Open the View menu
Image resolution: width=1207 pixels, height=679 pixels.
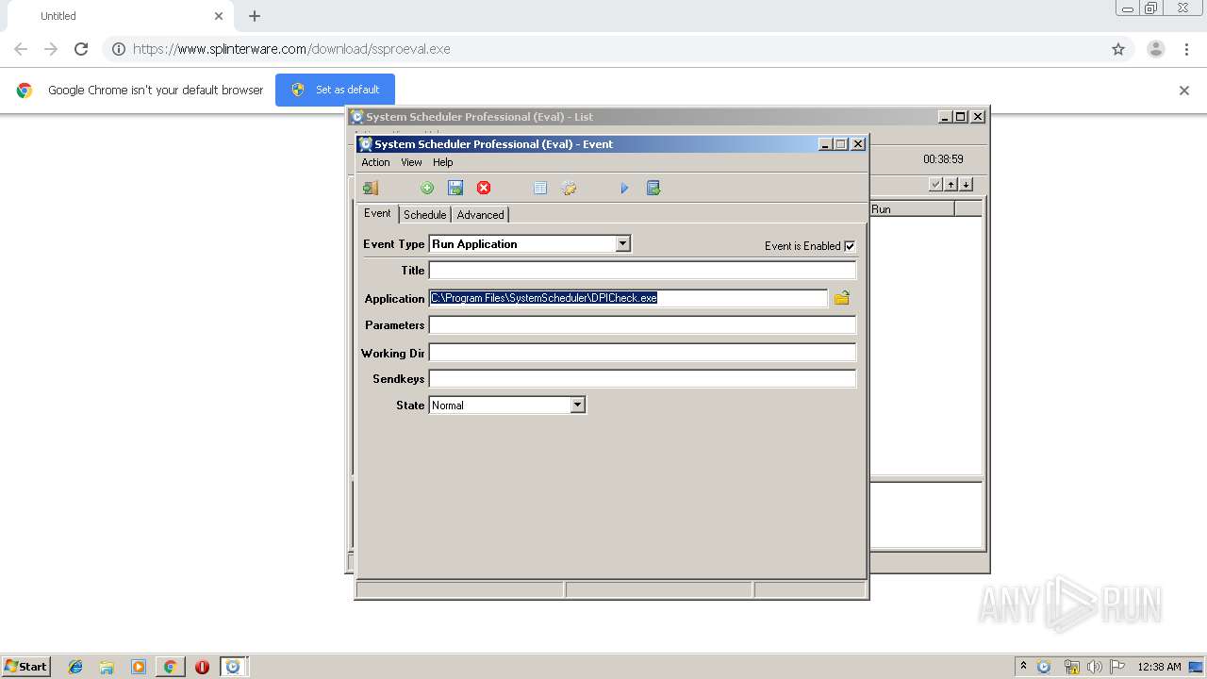pyautogui.click(x=411, y=162)
